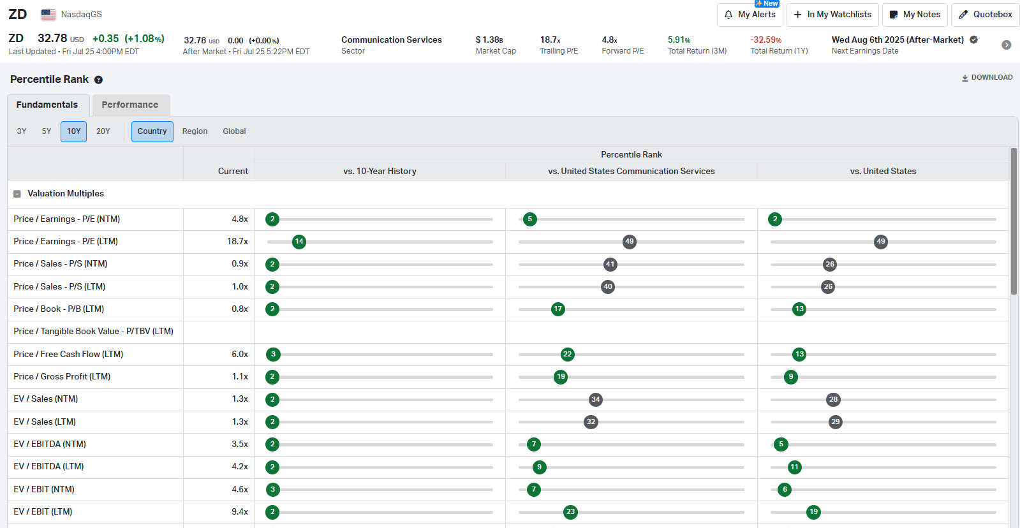Open the Quotebox

click(x=986, y=15)
